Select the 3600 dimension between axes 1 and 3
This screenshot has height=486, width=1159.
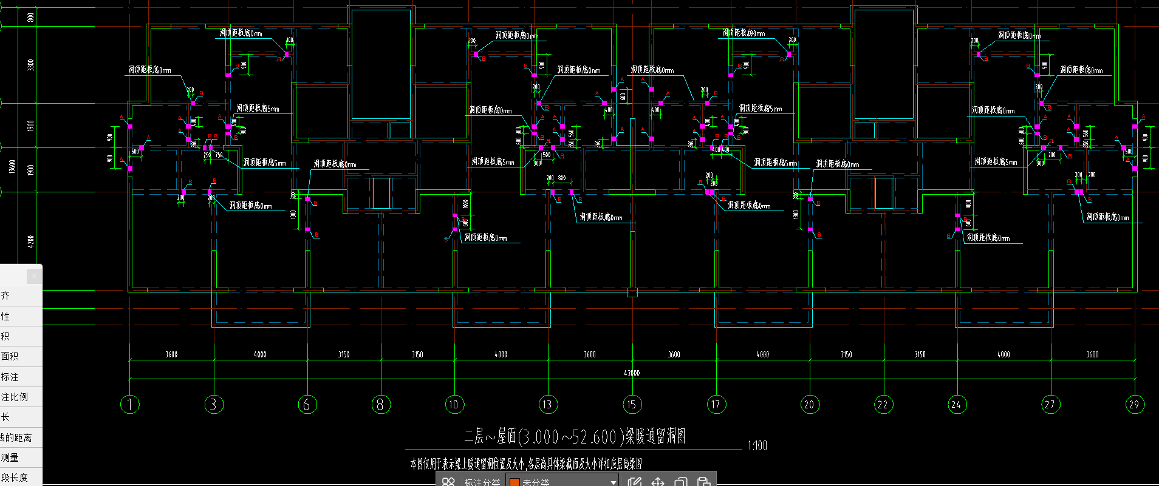pos(171,354)
